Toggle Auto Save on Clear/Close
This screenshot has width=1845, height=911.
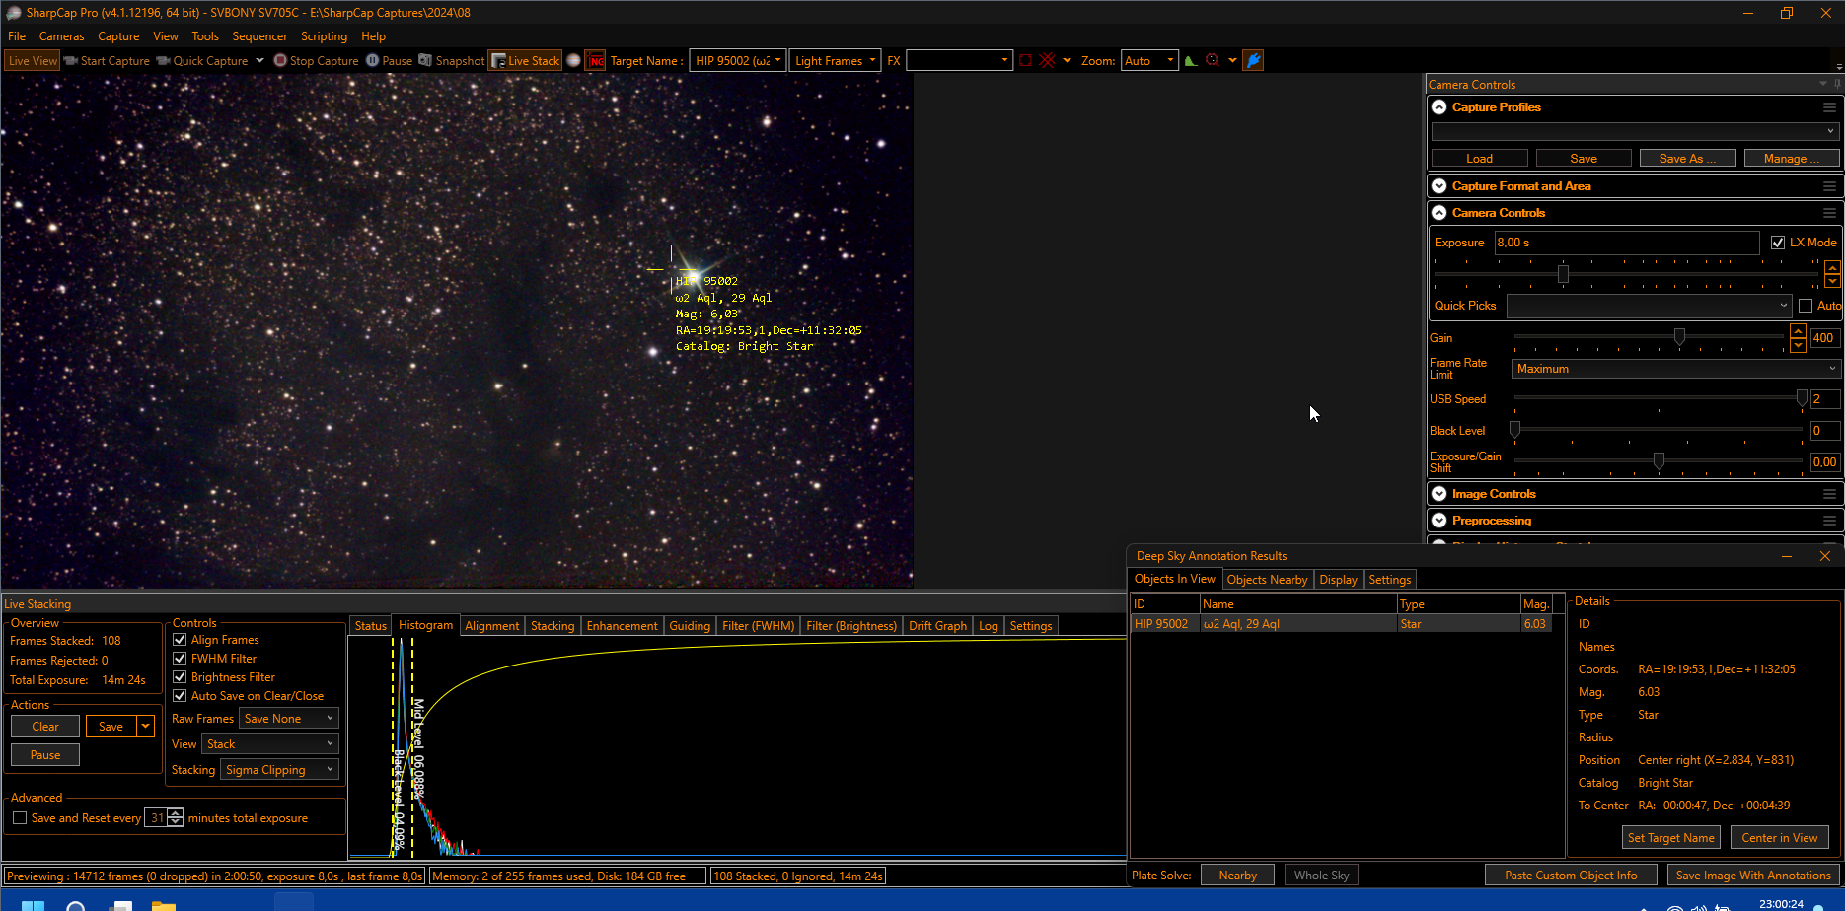pos(180,696)
